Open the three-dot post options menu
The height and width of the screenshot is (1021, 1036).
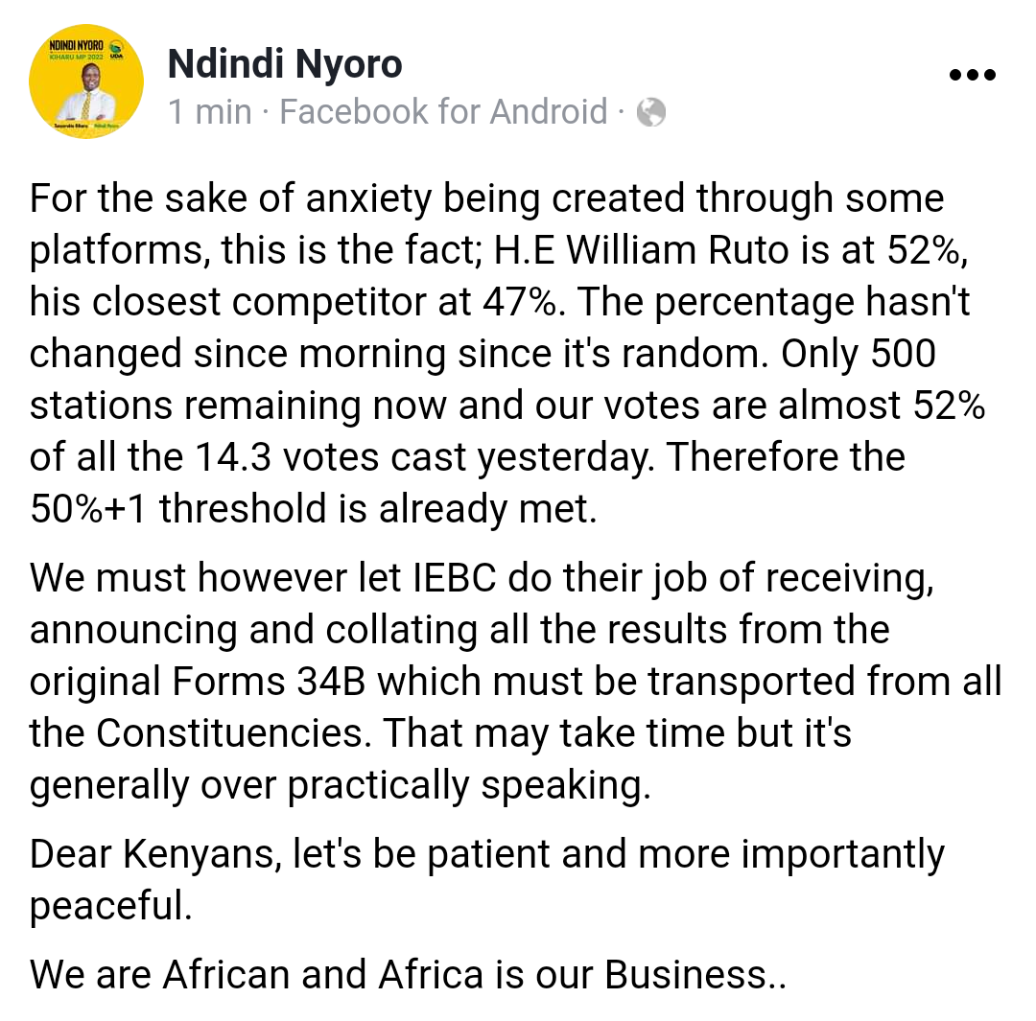(972, 76)
